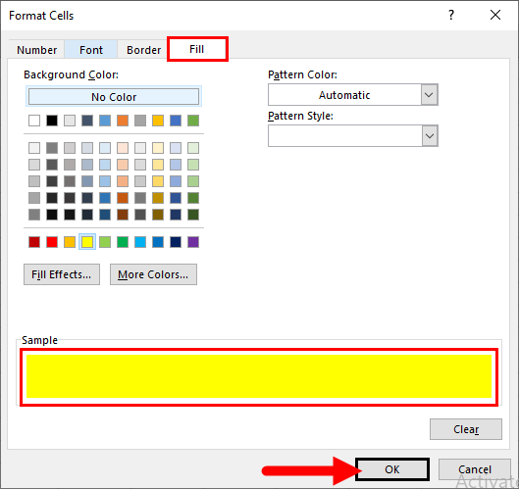Image resolution: width=519 pixels, height=489 pixels.
Task: Pick the orange theme color in top row
Action: (x=123, y=121)
